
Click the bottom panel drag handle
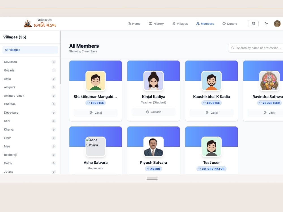coord(152,179)
